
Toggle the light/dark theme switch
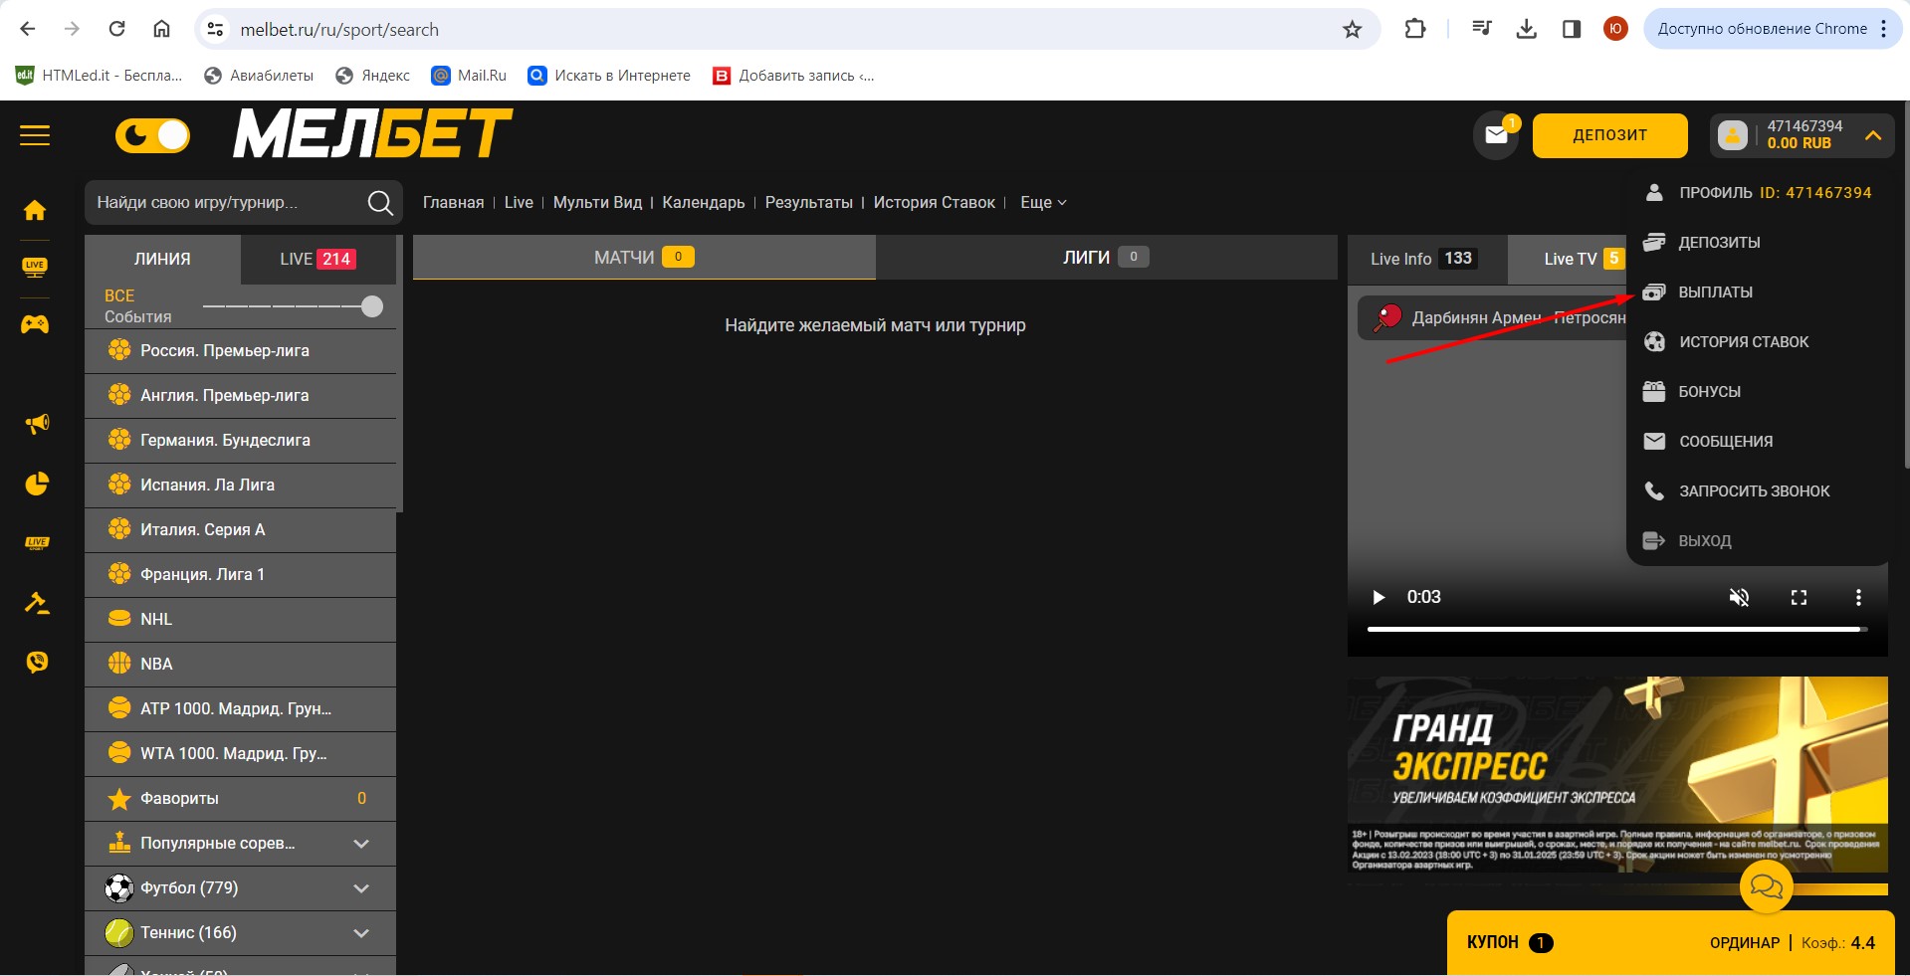pos(152,135)
